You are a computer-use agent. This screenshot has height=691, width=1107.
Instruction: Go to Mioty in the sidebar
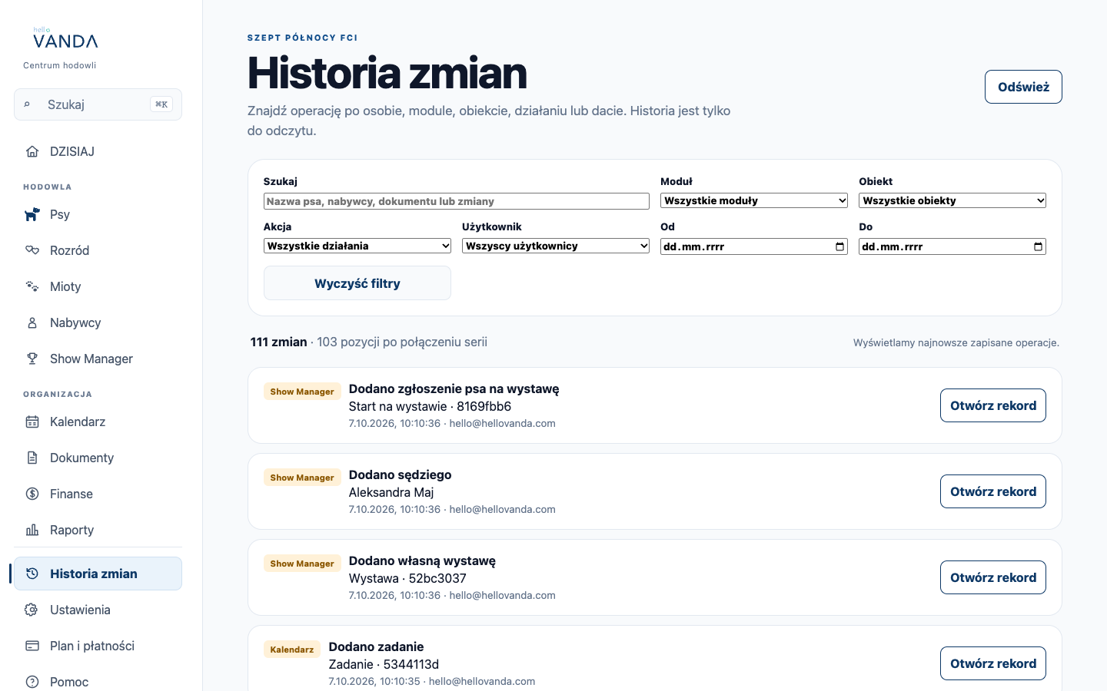click(x=98, y=286)
